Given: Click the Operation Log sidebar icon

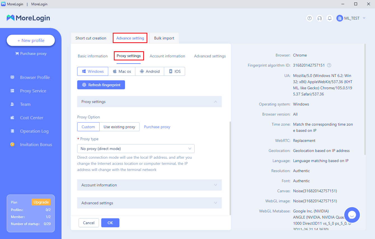Looking at the screenshot, I should [x=12, y=131].
